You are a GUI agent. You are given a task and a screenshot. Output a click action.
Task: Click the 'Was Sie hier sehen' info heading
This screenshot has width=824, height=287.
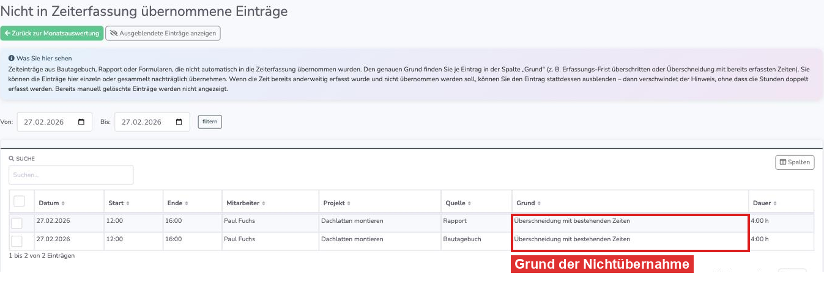click(44, 59)
